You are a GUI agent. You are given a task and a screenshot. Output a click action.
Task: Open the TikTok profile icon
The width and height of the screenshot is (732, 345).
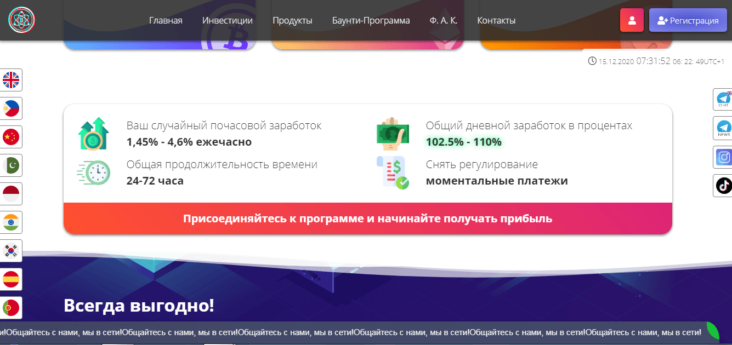(723, 186)
